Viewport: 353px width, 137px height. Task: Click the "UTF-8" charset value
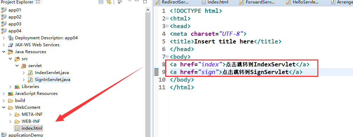(231, 34)
